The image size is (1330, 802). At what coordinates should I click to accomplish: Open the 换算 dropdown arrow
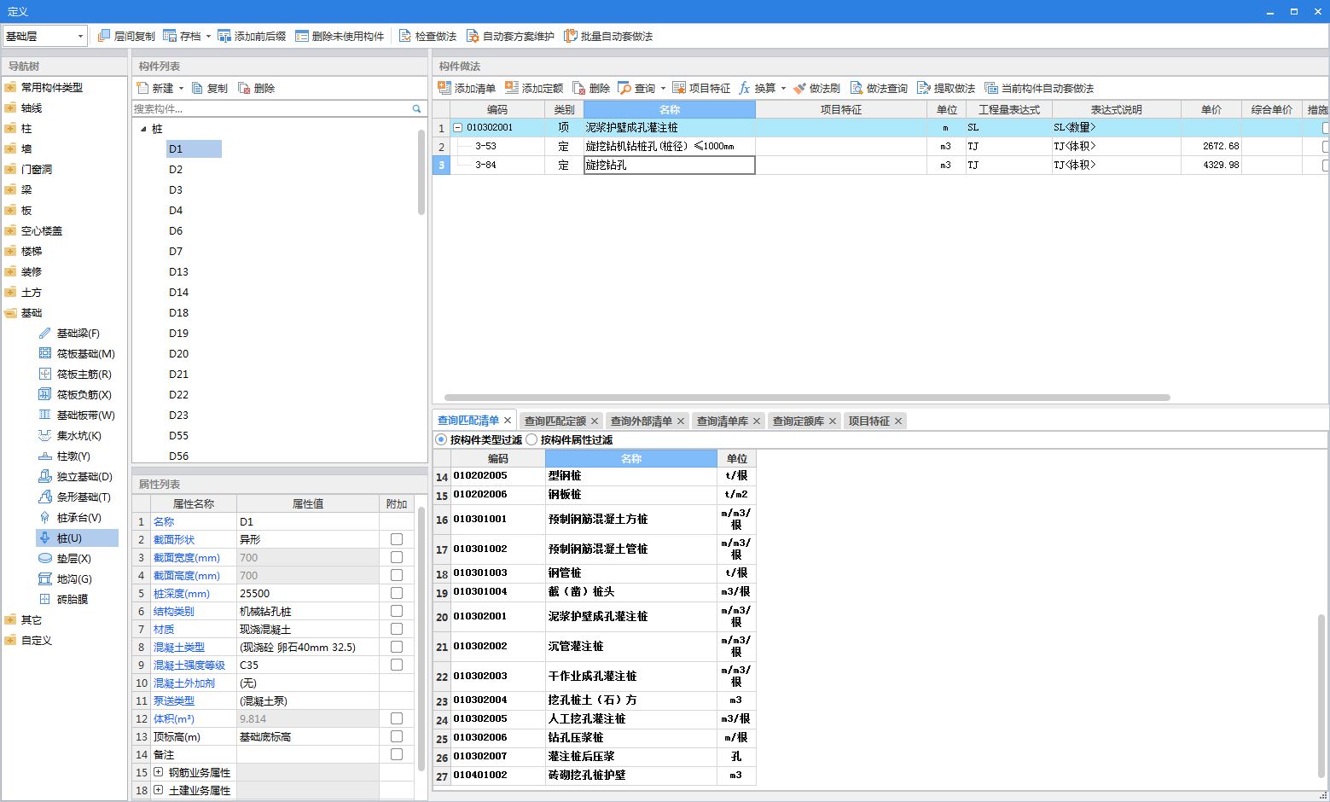coord(783,89)
